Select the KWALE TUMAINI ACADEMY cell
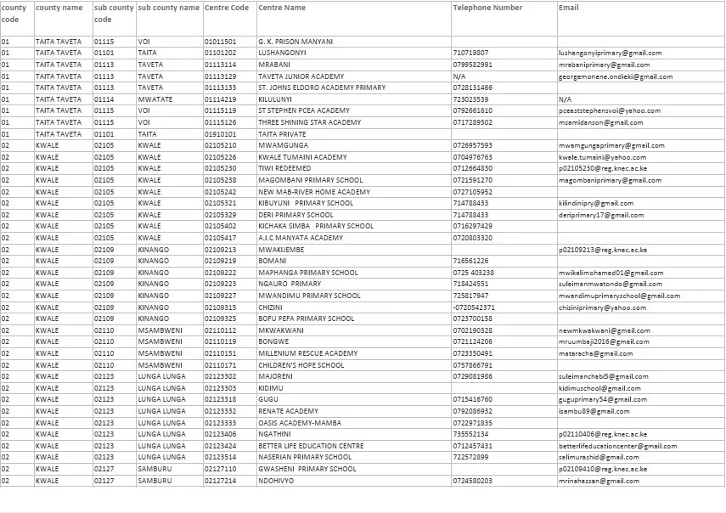Image resolution: width=726 pixels, height=513 pixels. click(x=302, y=157)
